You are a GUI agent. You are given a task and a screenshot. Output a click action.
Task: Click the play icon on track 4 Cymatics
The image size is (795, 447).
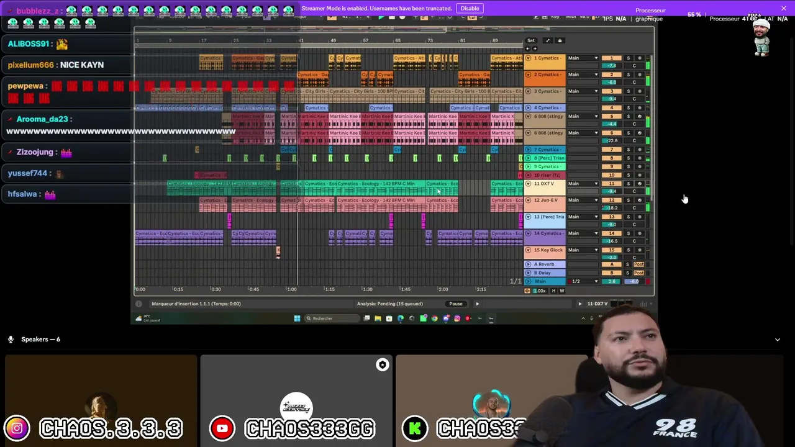tap(528, 108)
